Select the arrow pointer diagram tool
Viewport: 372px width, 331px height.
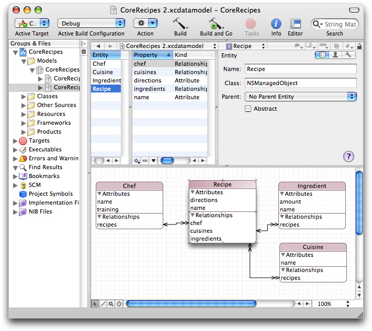[95, 304]
